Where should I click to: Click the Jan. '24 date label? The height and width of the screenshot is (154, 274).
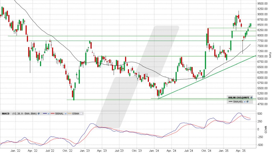[x=154, y=151]
